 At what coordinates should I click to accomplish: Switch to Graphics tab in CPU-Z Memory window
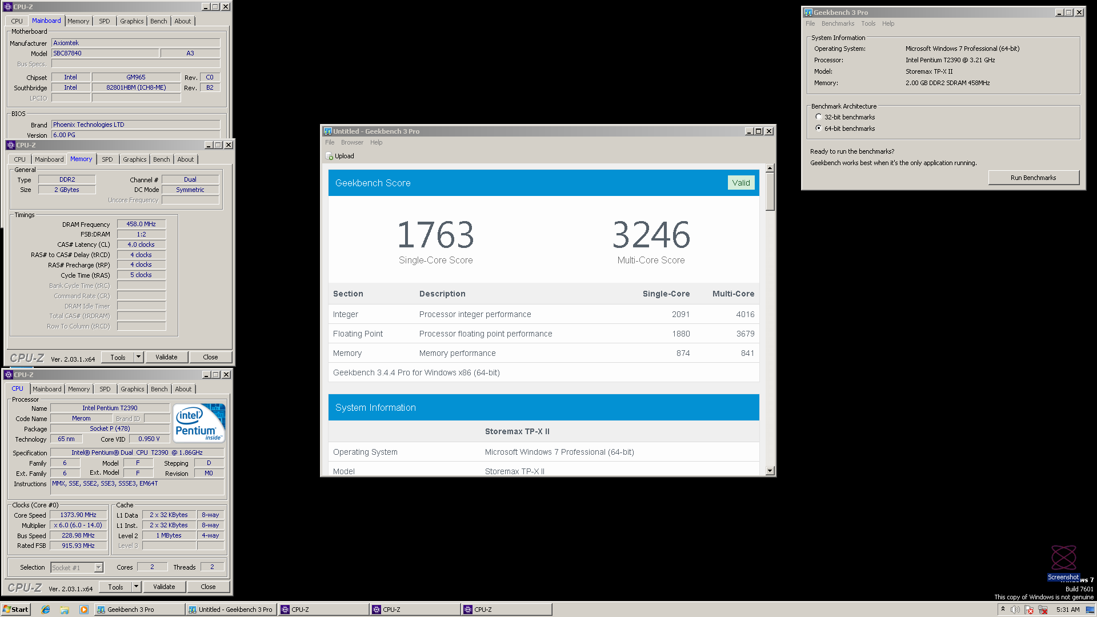(x=134, y=159)
